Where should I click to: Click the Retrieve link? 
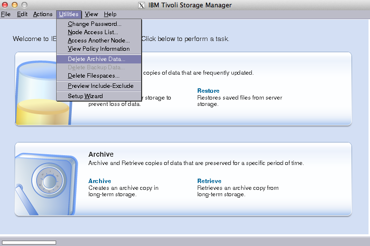(209, 181)
